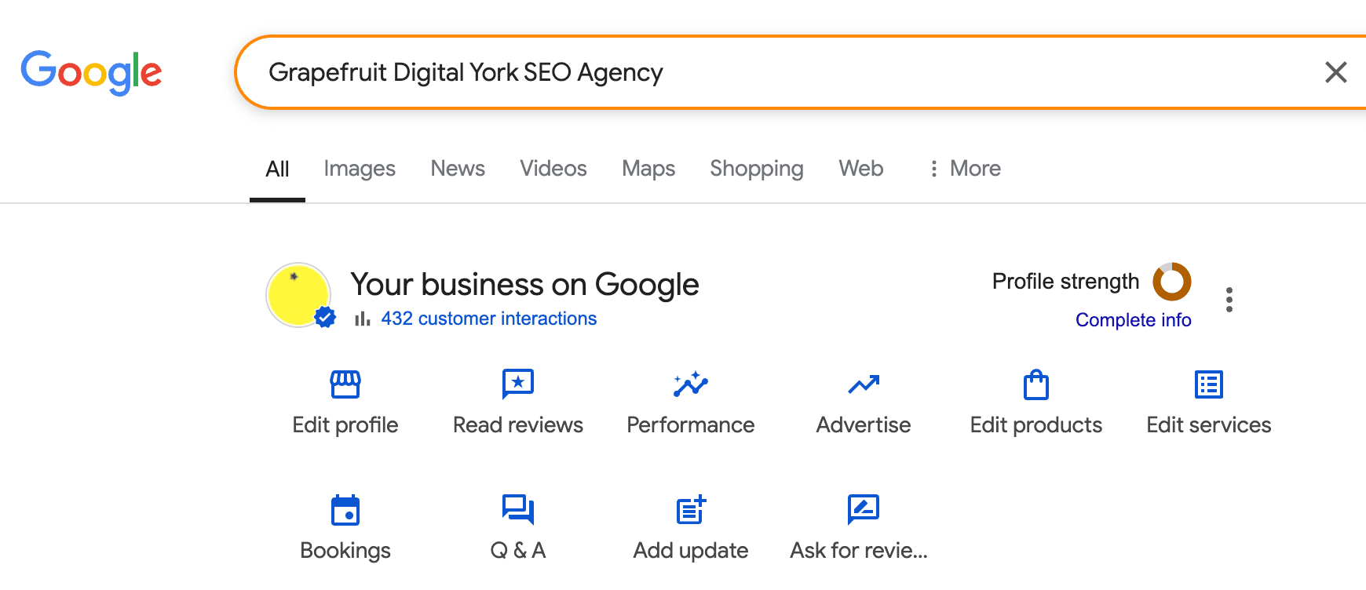Click the Add update icon
The width and height of the screenshot is (1366, 590).
pyautogui.click(x=690, y=526)
